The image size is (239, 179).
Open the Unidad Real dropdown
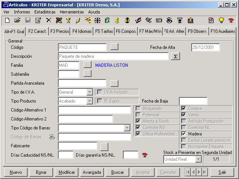[198, 159]
